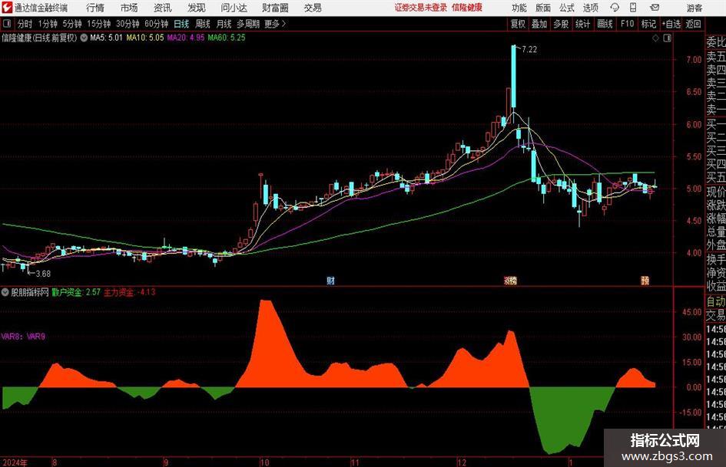
Task: Expand the 更多 periods list
Action: tap(275, 24)
